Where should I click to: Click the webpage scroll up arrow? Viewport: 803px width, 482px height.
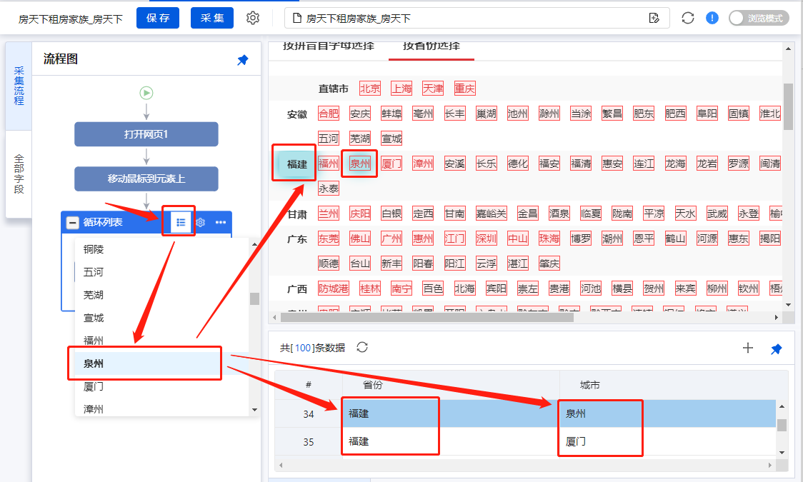tap(788, 49)
